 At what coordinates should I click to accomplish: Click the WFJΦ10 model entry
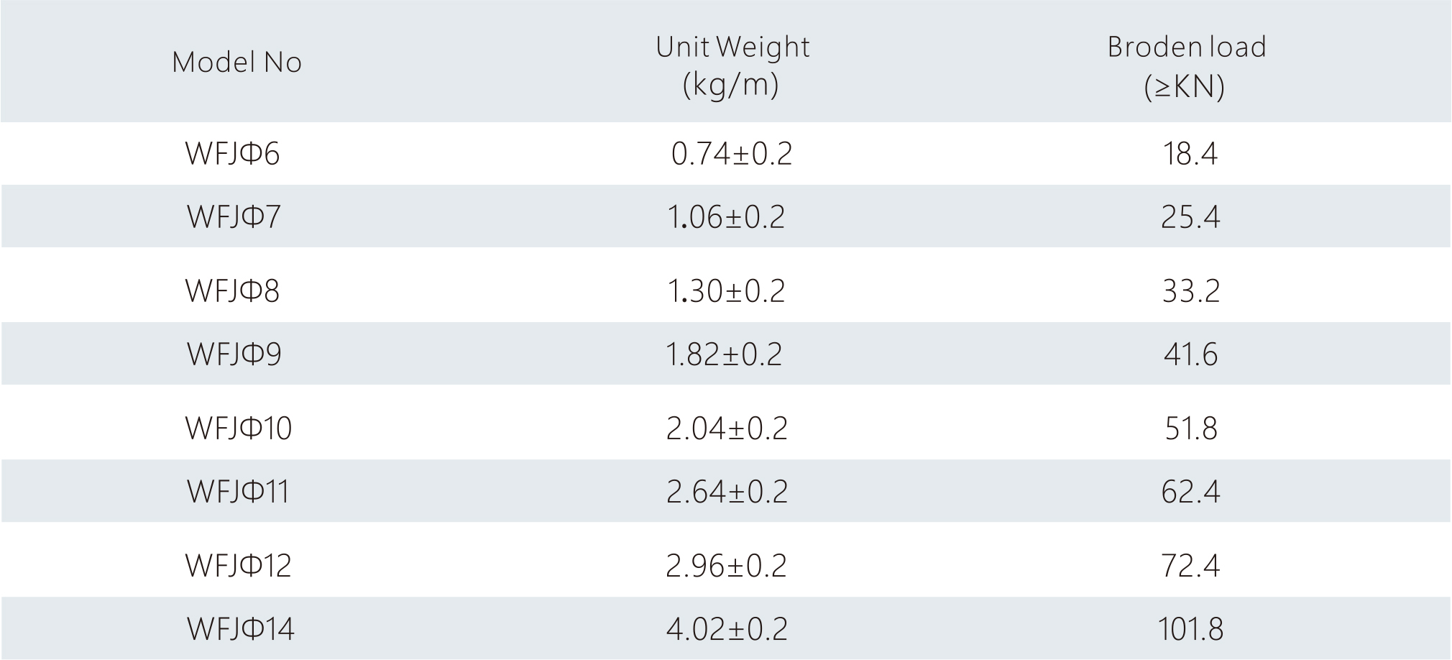tap(239, 428)
